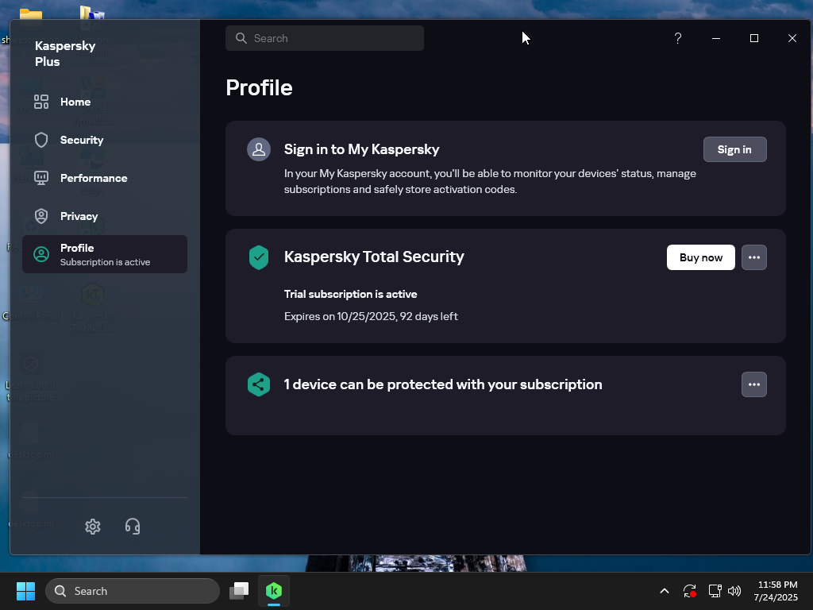Maximize the Kaspersky window
Viewport: 813px width, 610px height.
coord(754,38)
